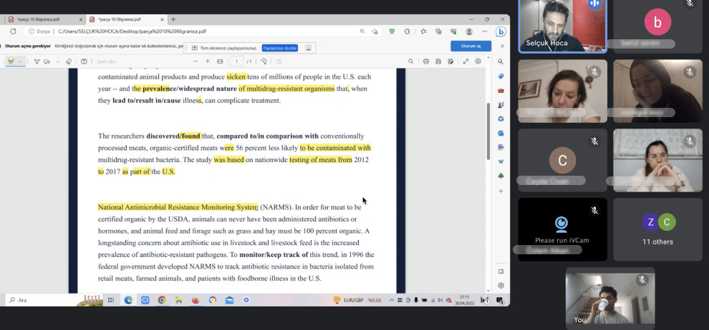
Task: Toggle Edge sidebar visibility icon
Action: 501,271
